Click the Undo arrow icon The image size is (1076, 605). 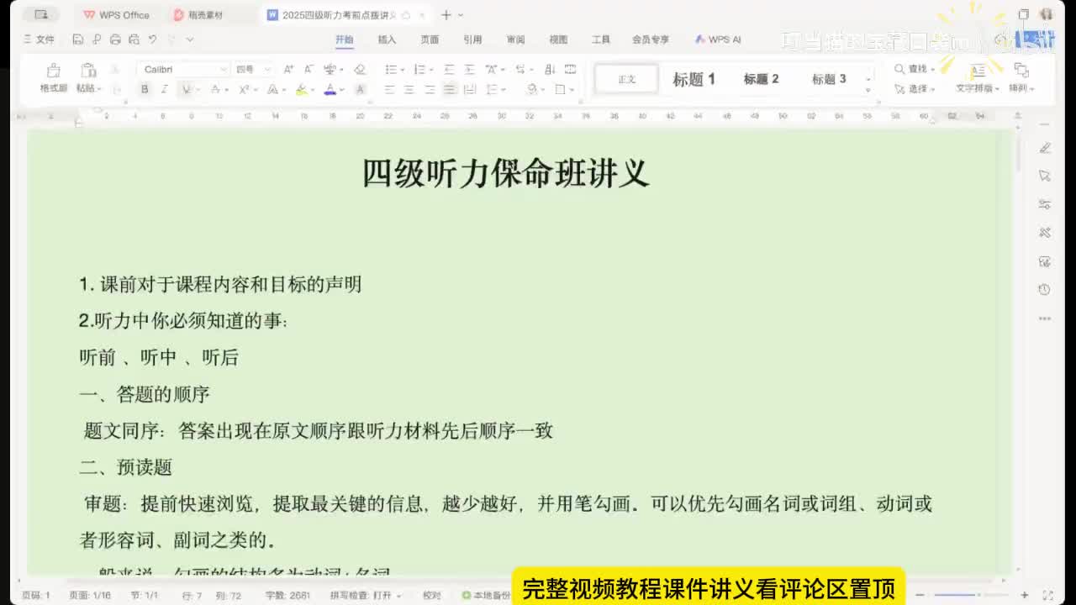pos(152,39)
